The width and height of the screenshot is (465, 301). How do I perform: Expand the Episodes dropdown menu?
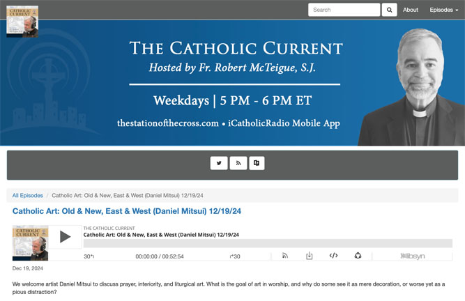443,10
